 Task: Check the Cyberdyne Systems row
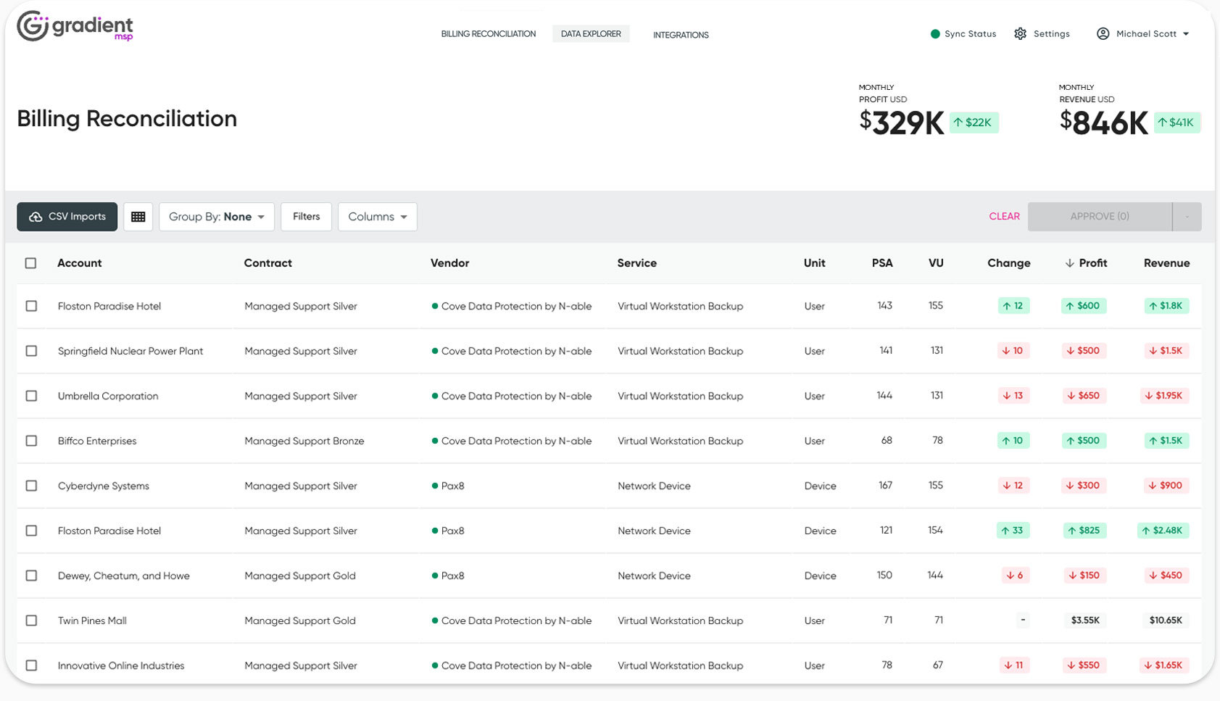coord(31,486)
